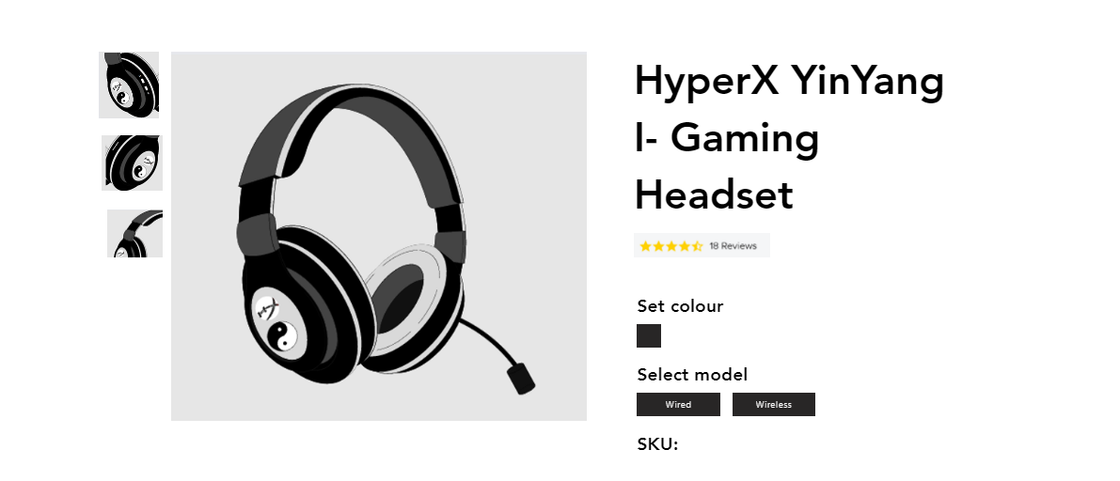Choose the Wireless model option

tap(774, 405)
